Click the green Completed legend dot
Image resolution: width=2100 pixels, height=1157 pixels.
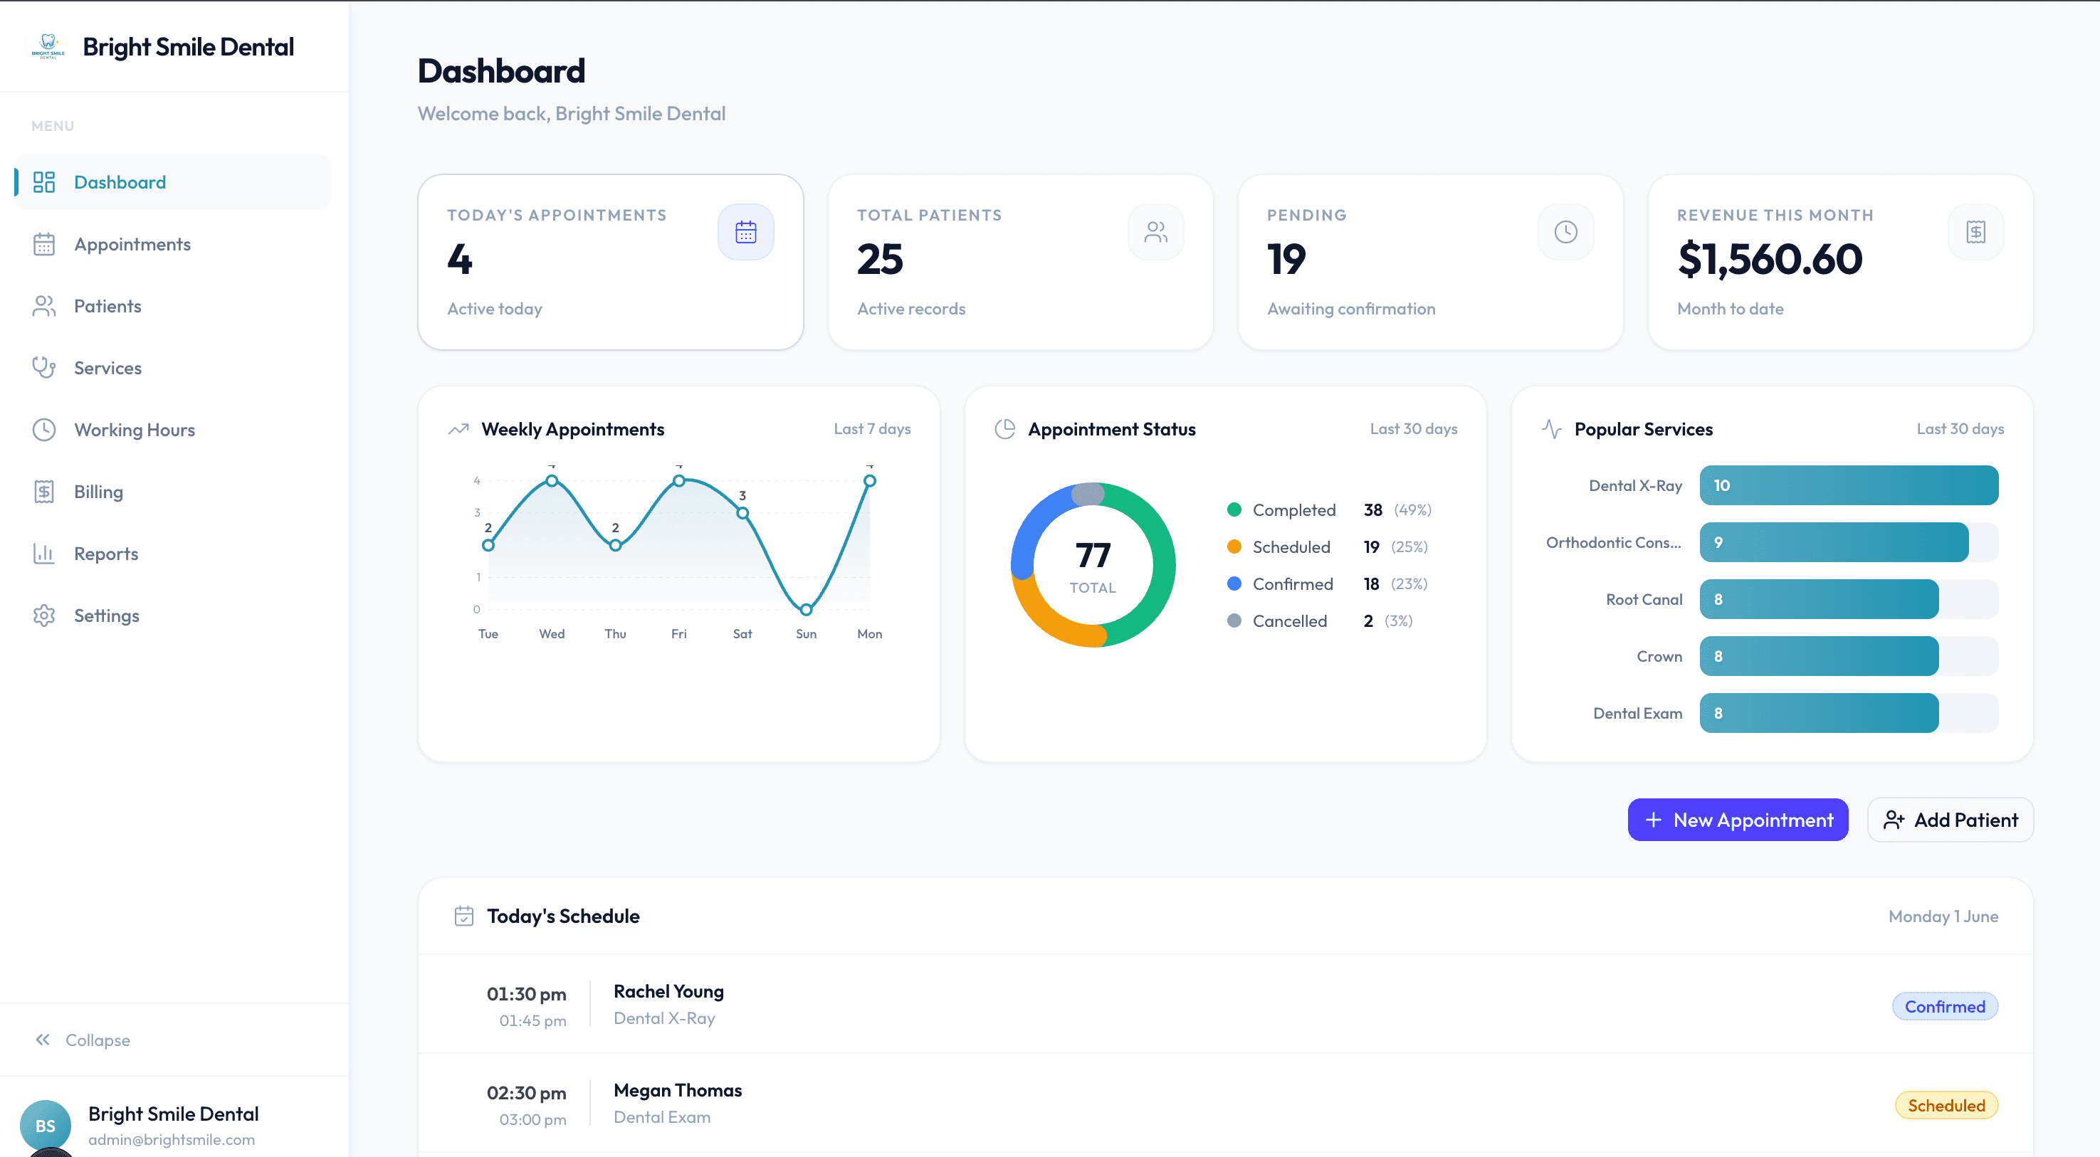1234,509
